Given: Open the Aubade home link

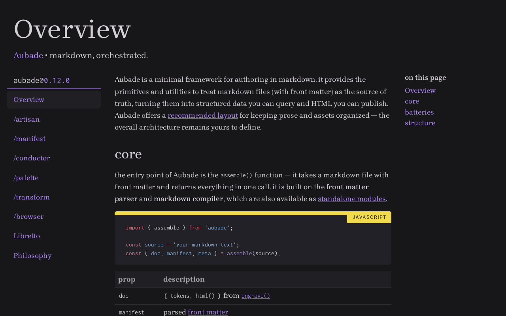Looking at the screenshot, I should click(28, 55).
